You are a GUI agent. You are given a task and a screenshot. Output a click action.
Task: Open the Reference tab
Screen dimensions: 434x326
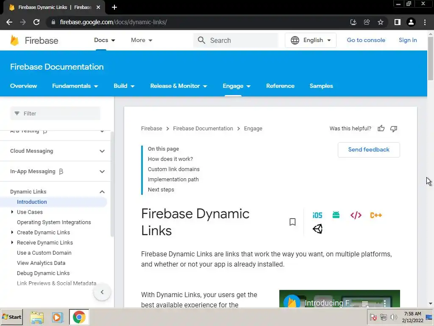280,86
